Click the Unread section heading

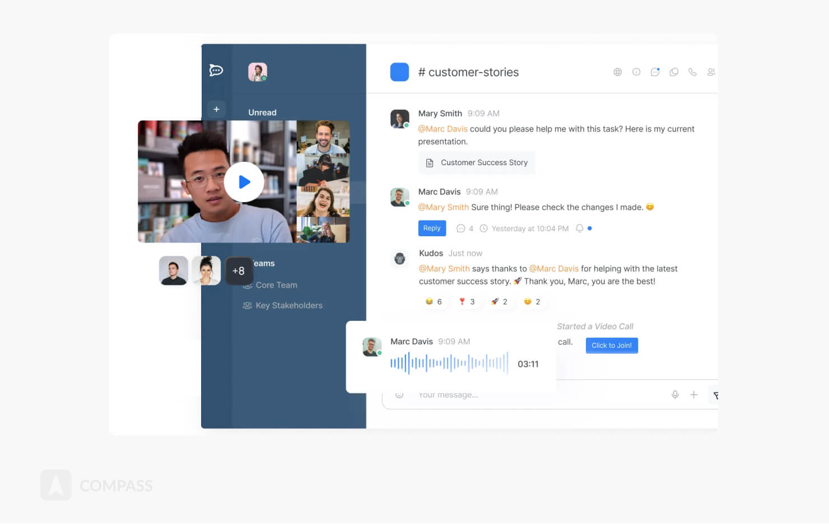point(262,113)
